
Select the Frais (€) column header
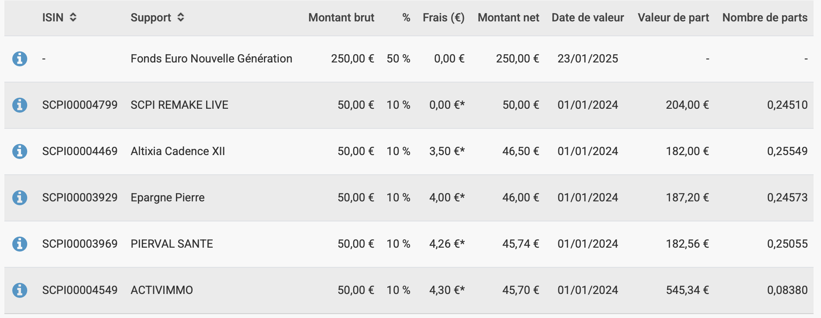coord(443,17)
